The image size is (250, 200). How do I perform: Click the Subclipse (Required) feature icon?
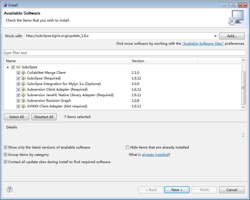point(24,78)
